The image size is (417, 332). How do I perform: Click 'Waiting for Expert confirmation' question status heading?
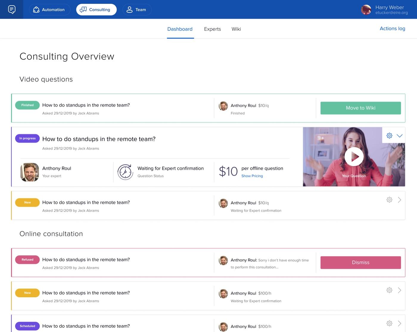(171, 168)
